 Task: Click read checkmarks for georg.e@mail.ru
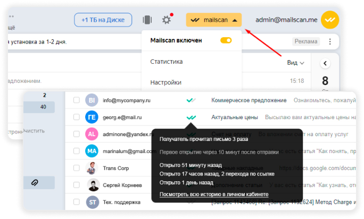(191, 117)
